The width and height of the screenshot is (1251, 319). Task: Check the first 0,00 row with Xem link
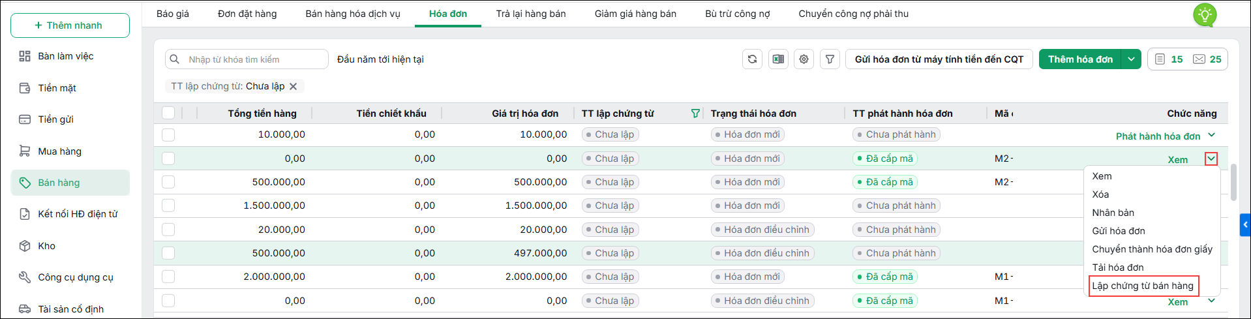tap(168, 159)
